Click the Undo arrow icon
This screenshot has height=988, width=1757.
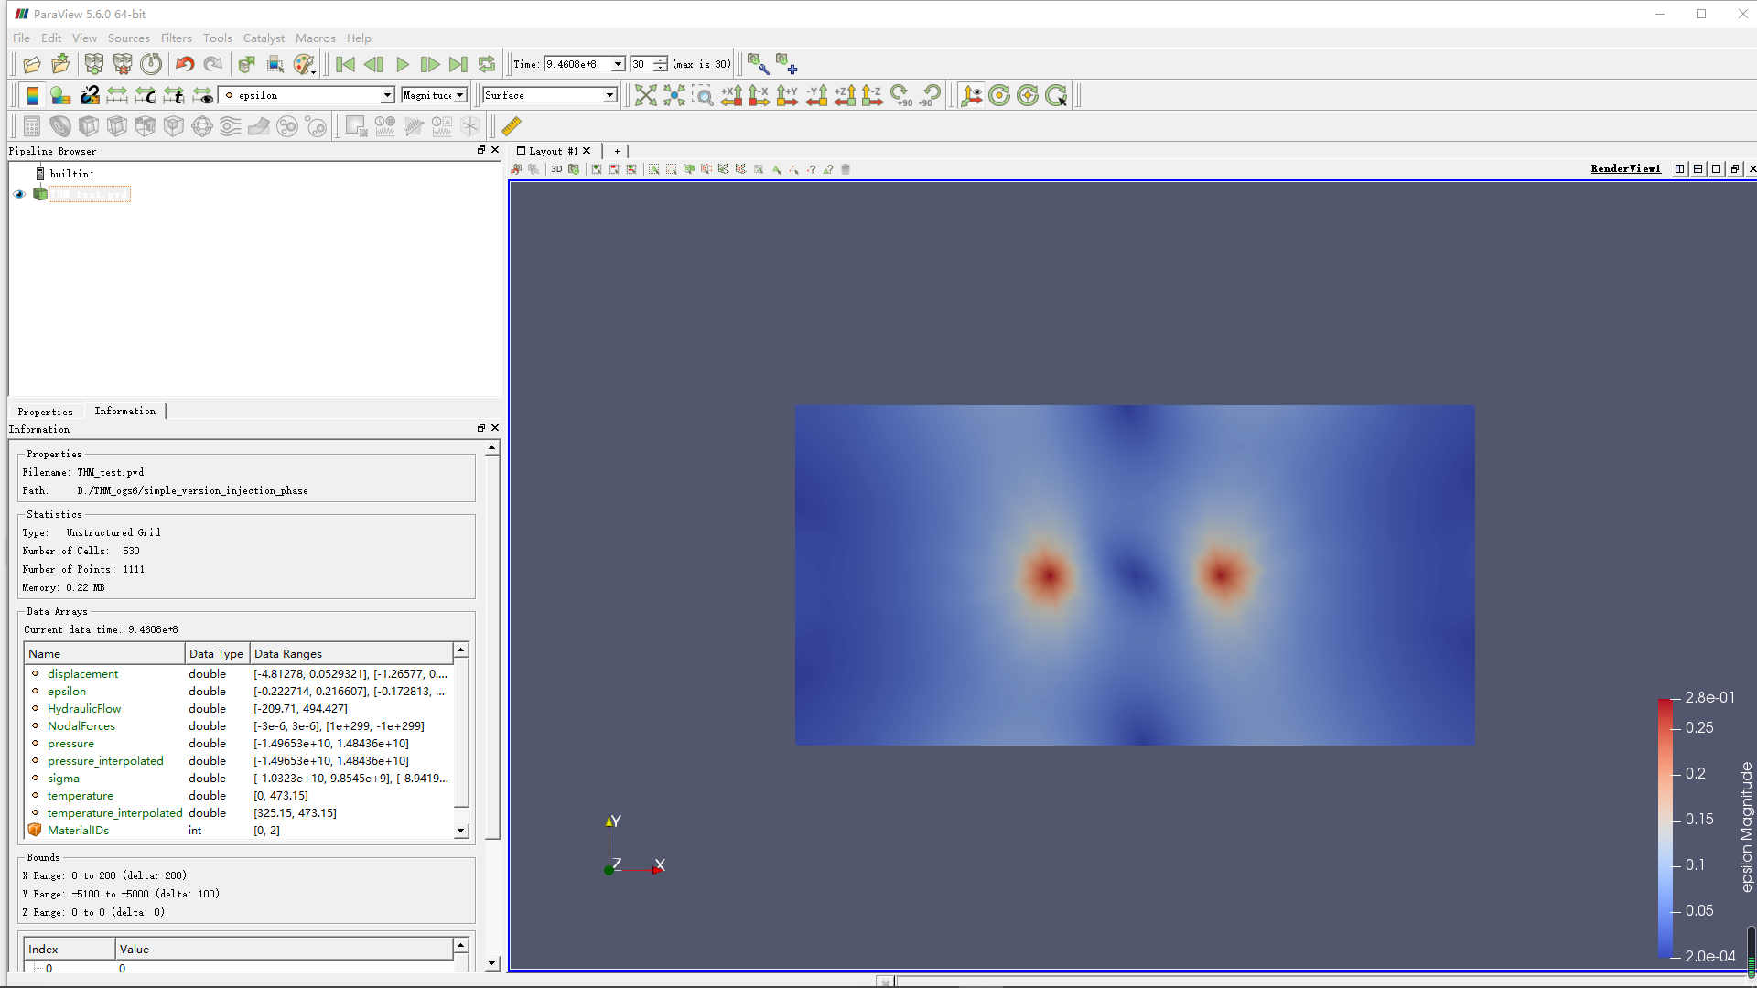[185, 64]
